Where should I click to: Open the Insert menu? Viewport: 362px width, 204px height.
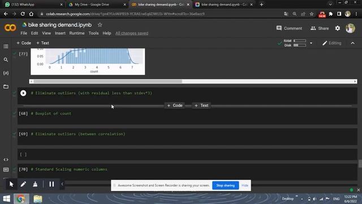pyautogui.click(x=60, y=33)
